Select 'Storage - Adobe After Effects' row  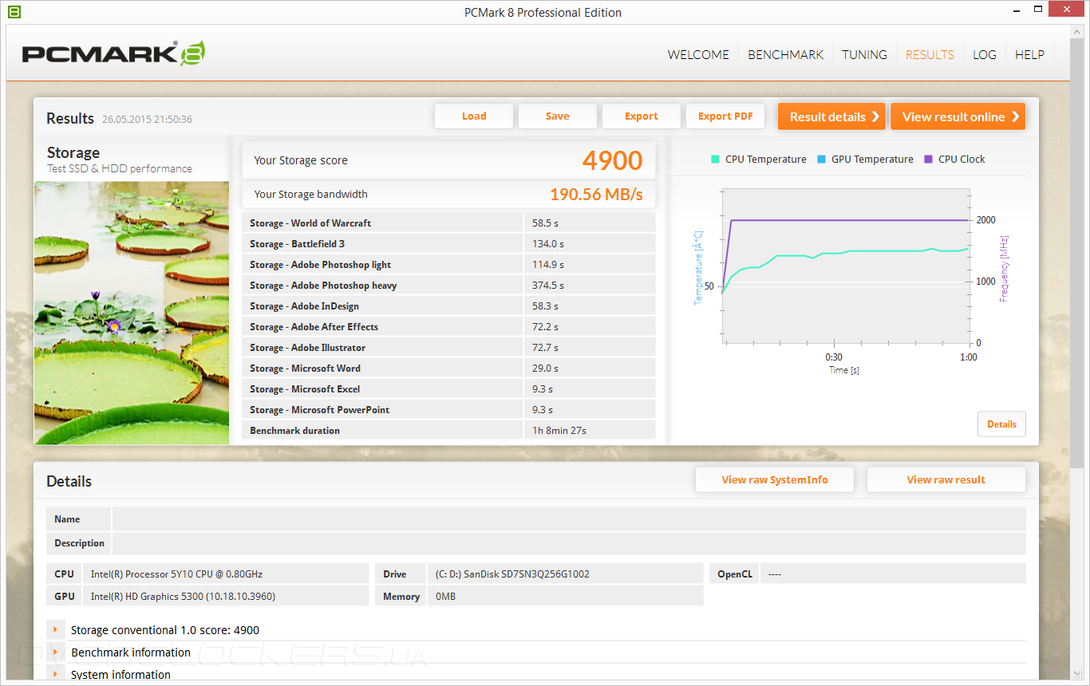tap(448, 327)
